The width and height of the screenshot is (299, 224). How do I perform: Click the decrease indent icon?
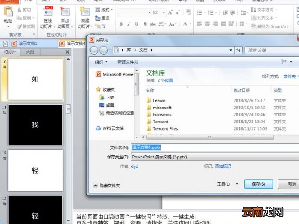[x=225, y=12]
